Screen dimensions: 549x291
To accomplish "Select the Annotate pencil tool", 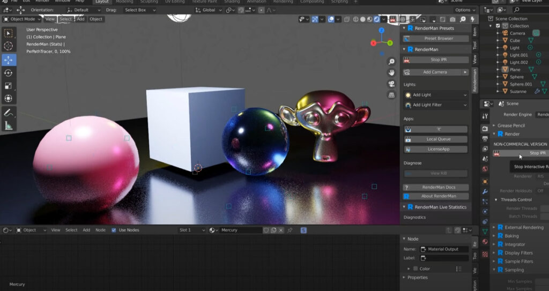I will 8,113.
